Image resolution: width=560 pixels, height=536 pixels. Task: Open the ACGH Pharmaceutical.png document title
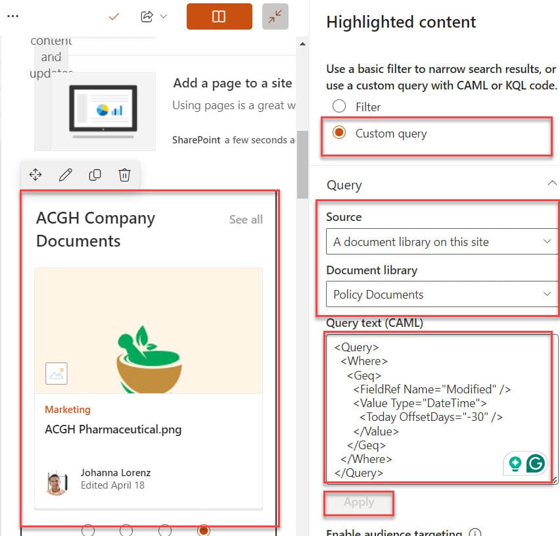click(113, 429)
